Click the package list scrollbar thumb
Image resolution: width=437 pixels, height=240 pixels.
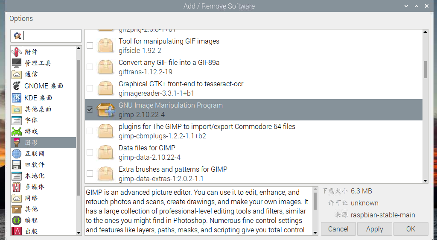pyautogui.click(x=425, y=69)
